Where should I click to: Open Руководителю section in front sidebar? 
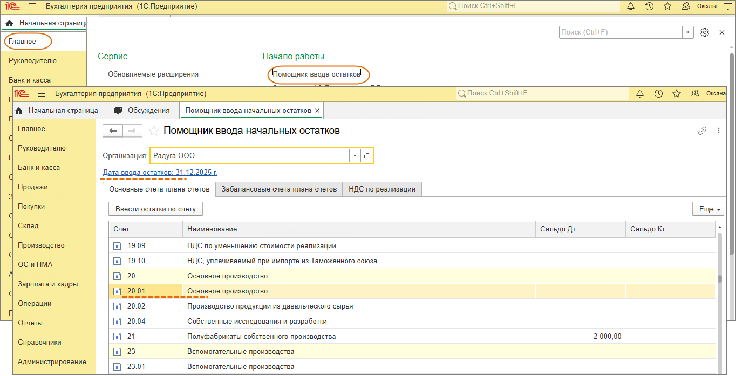point(42,148)
